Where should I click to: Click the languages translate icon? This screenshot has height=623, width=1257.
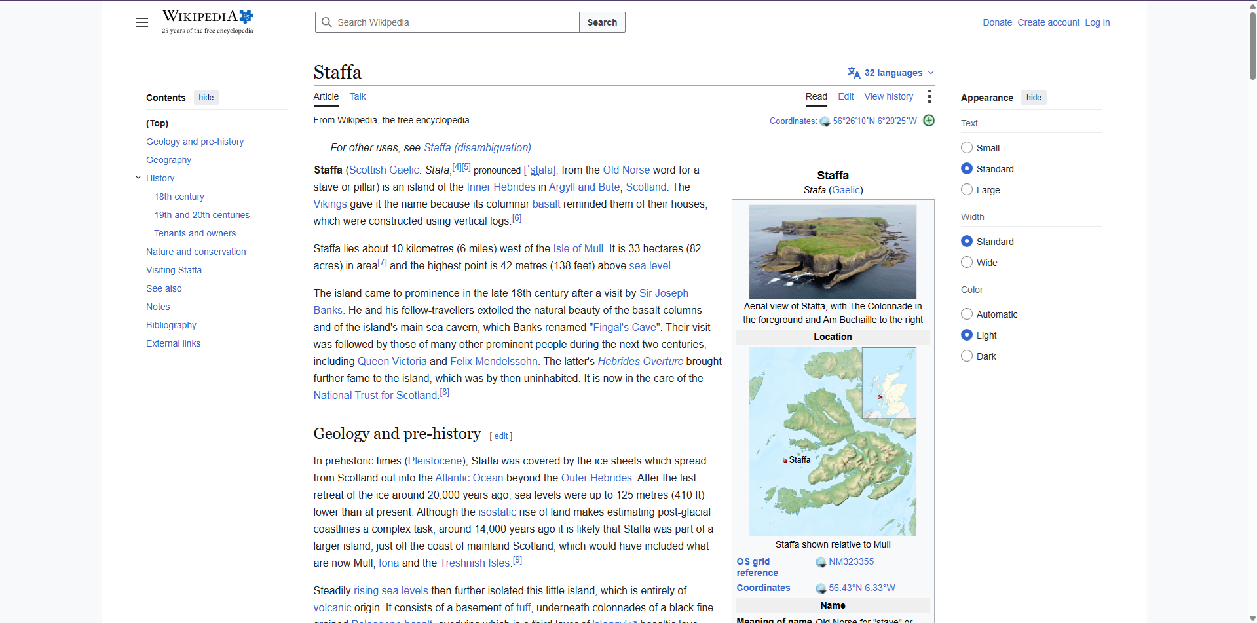coord(854,73)
